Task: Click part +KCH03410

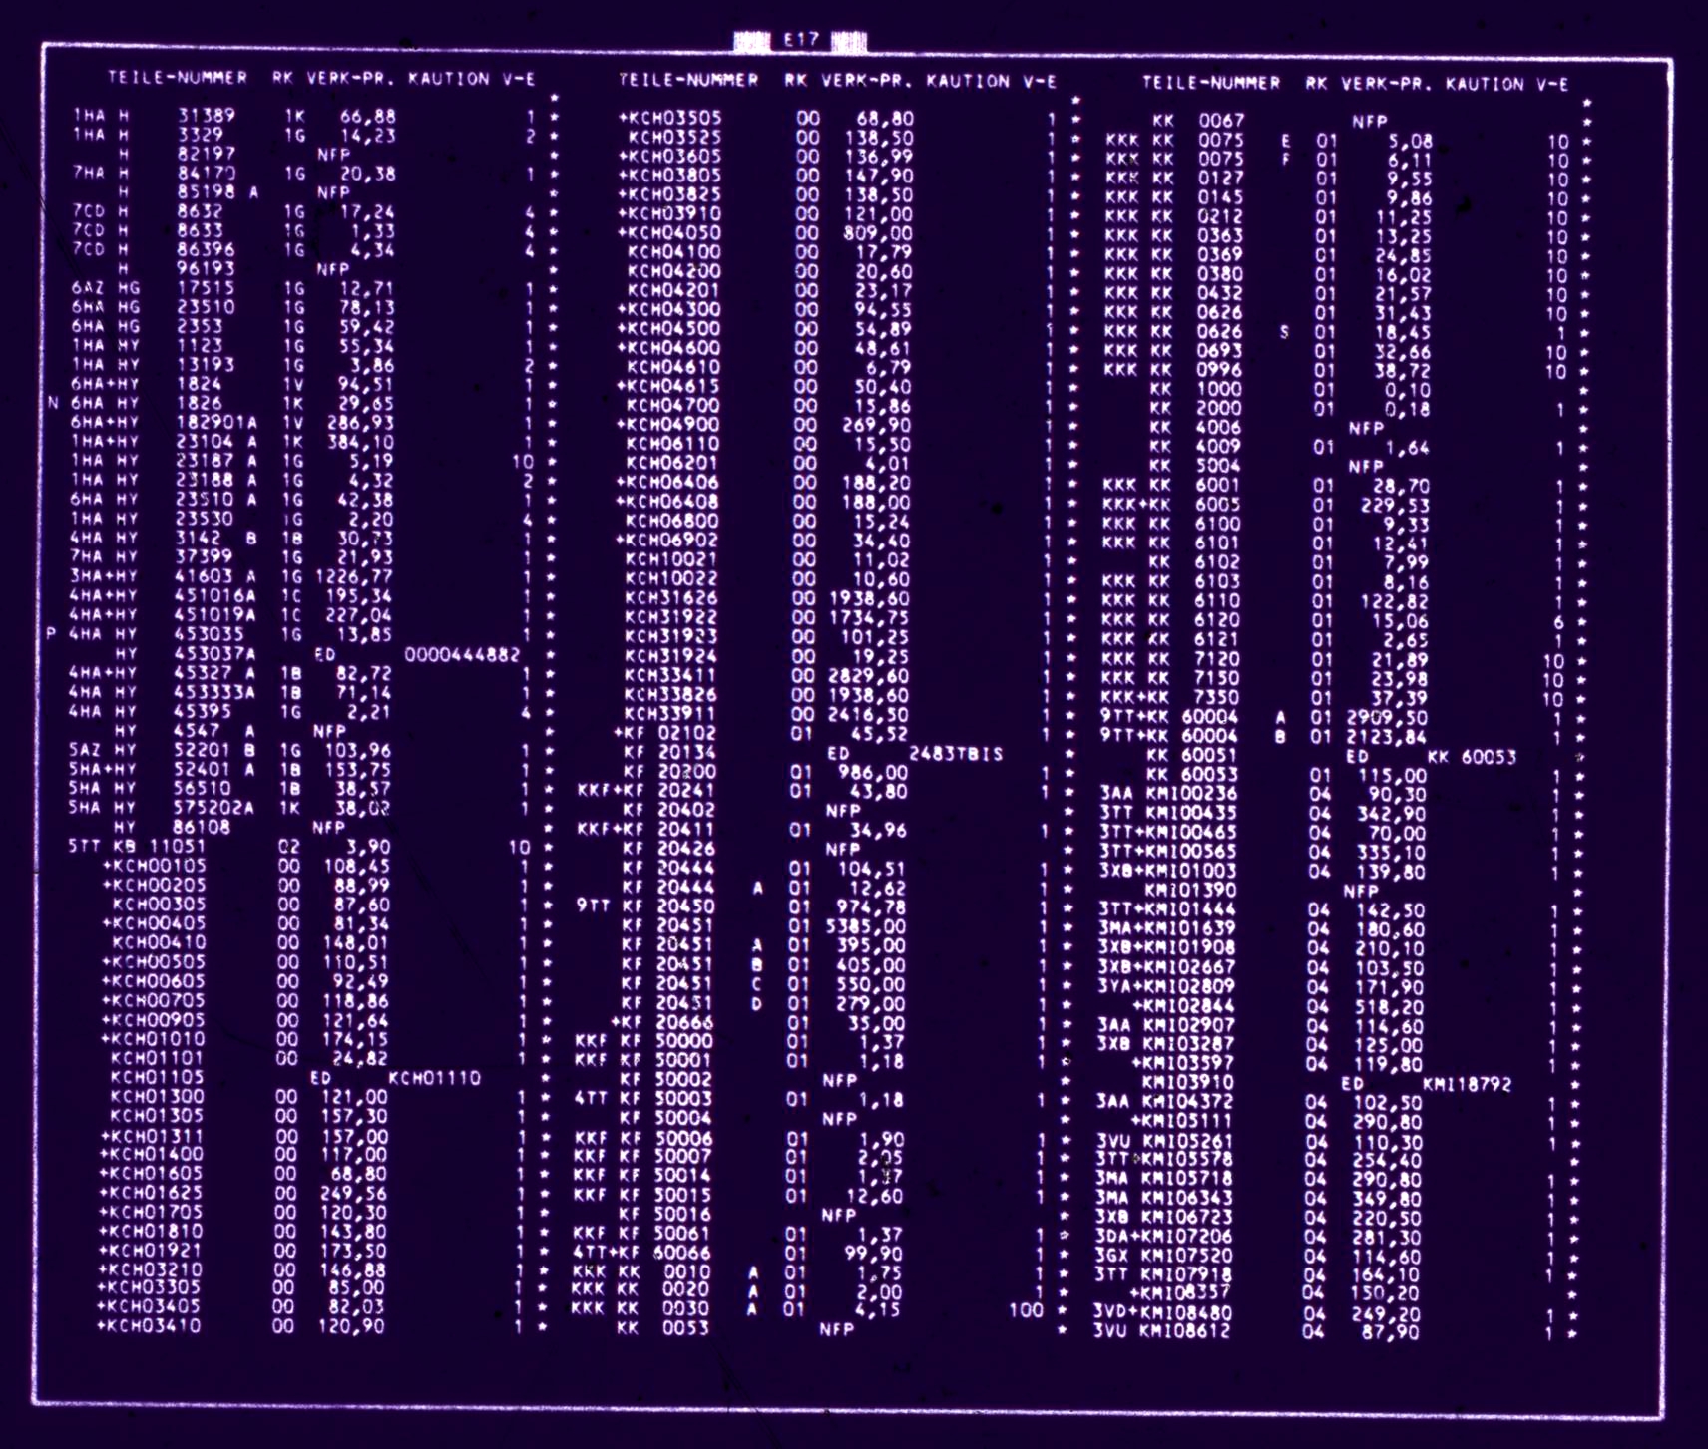Action: pyautogui.click(x=150, y=1326)
